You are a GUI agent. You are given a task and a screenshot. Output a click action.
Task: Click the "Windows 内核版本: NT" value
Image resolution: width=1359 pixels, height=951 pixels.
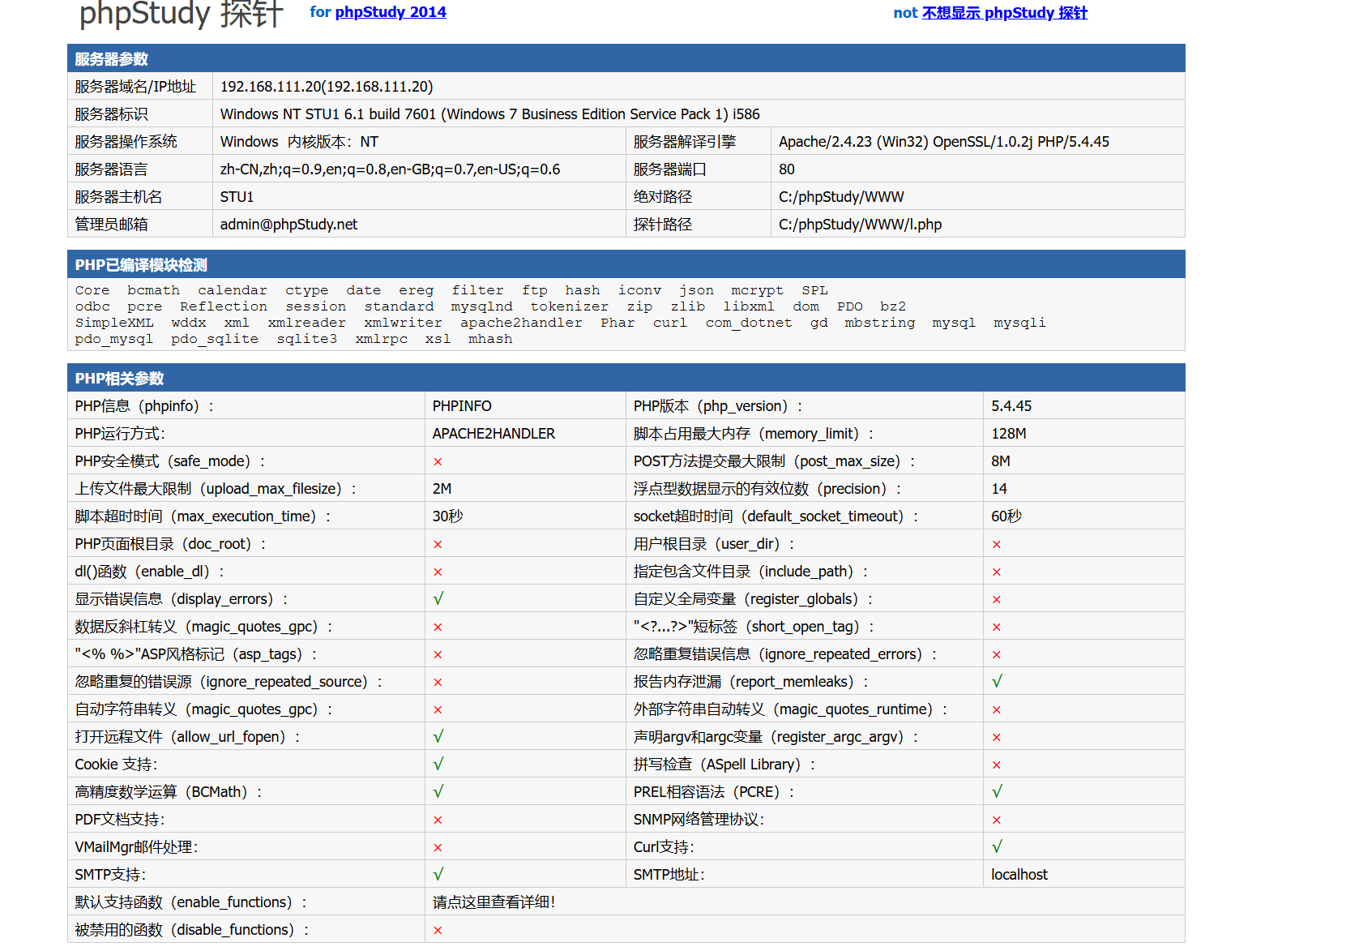[299, 142]
